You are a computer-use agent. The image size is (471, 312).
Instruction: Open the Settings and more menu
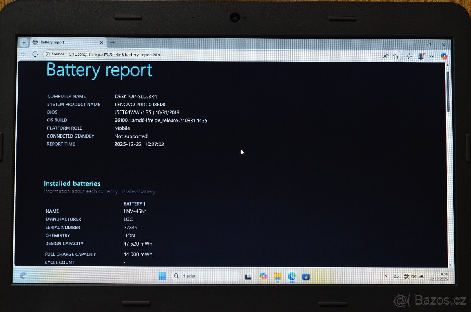coord(432,56)
